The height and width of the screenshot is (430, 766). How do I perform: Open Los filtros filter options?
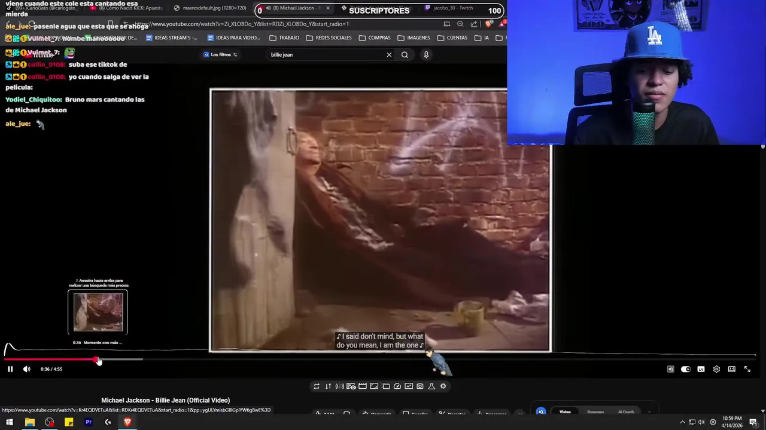pyautogui.click(x=220, y=55)
